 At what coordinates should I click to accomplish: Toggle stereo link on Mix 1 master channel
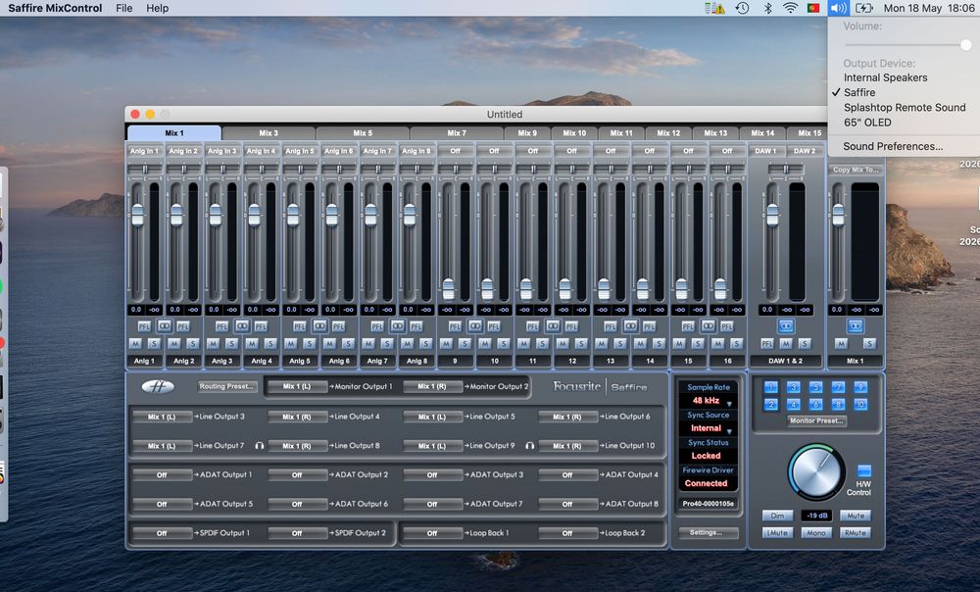coord(855,325)
